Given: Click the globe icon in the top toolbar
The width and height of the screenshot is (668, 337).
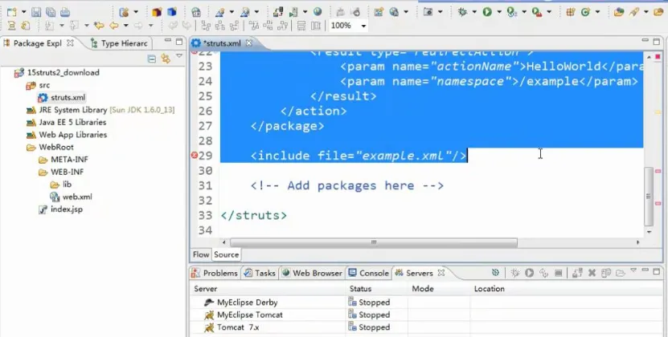Looking at the screenshot, I should point(318,12).
